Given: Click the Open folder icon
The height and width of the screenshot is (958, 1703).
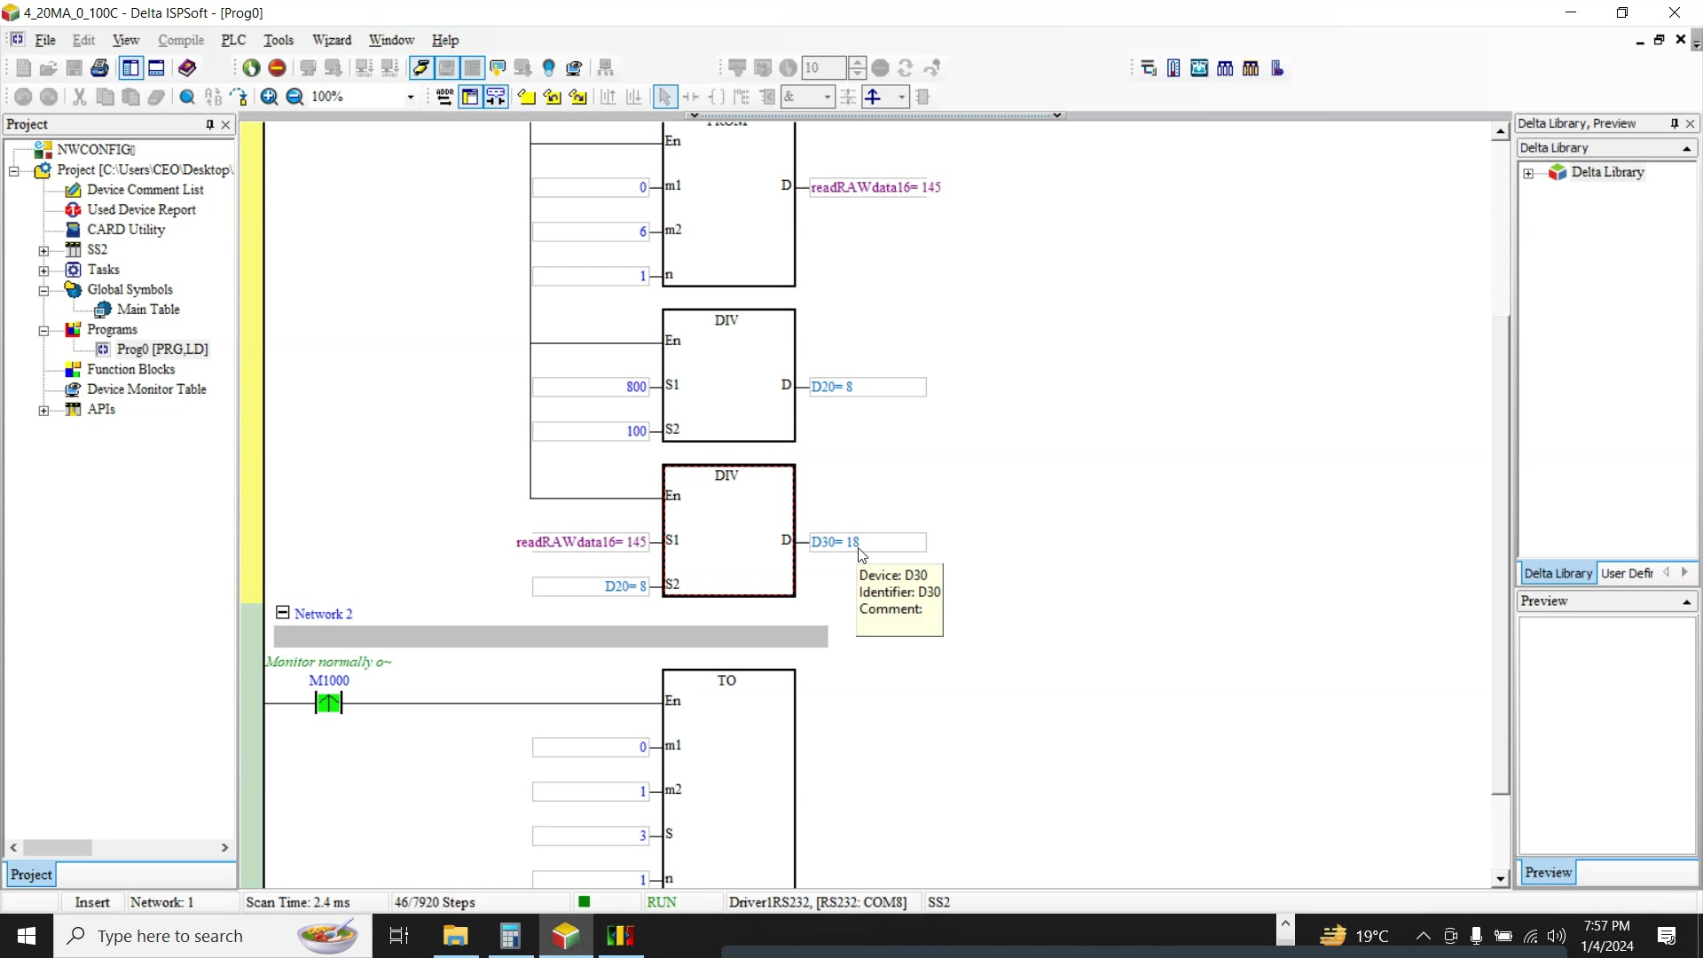Looking at the screenshot, I should 49,68.
